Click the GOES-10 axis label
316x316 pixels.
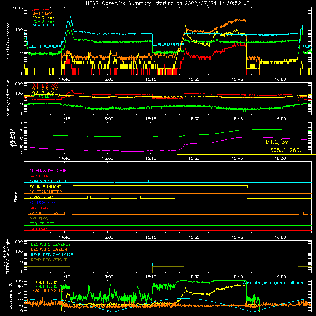click(13, 138)
